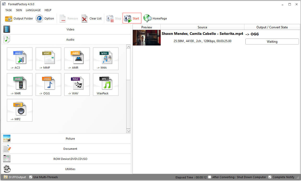Expand the Document category panel
Screen dimensions: 301x181
pos(66,149)
